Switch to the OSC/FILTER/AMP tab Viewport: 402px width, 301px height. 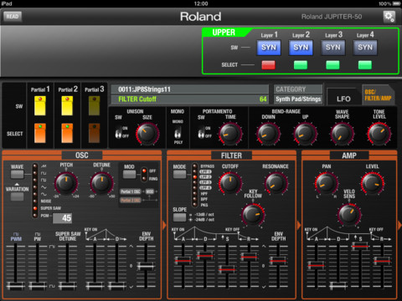pyautogui.click(x=378, y=95)
